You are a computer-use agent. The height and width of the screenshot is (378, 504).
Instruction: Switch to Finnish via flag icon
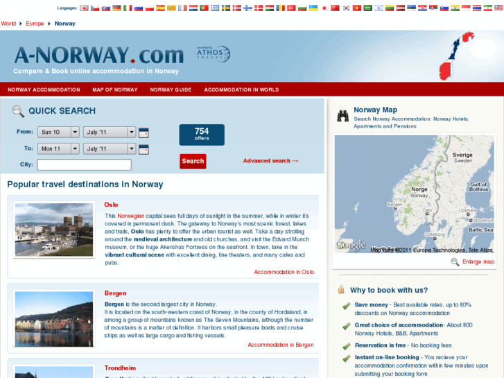click(247, 8)
